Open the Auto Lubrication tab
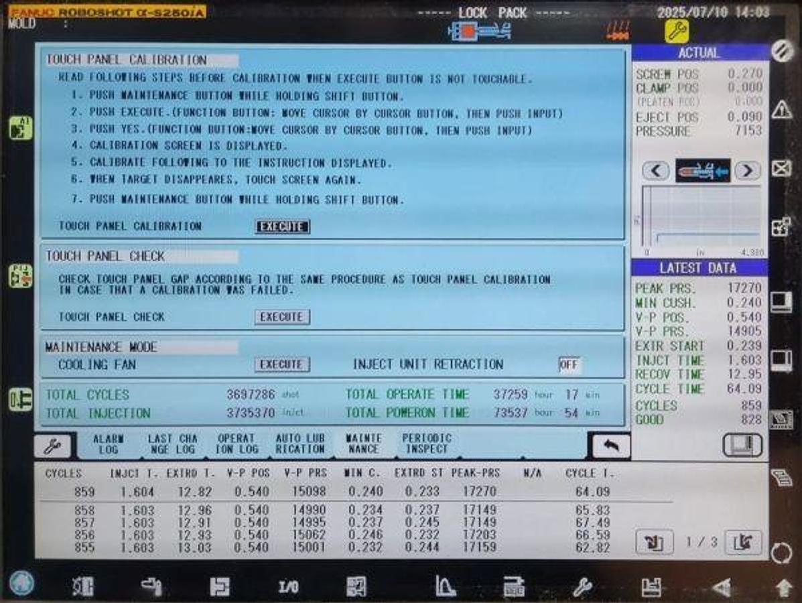This screenshot has width=802, height=603. tap(300, 444)
